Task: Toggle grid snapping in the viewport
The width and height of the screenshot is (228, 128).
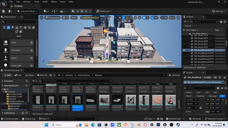Action: tap(144, 18)
